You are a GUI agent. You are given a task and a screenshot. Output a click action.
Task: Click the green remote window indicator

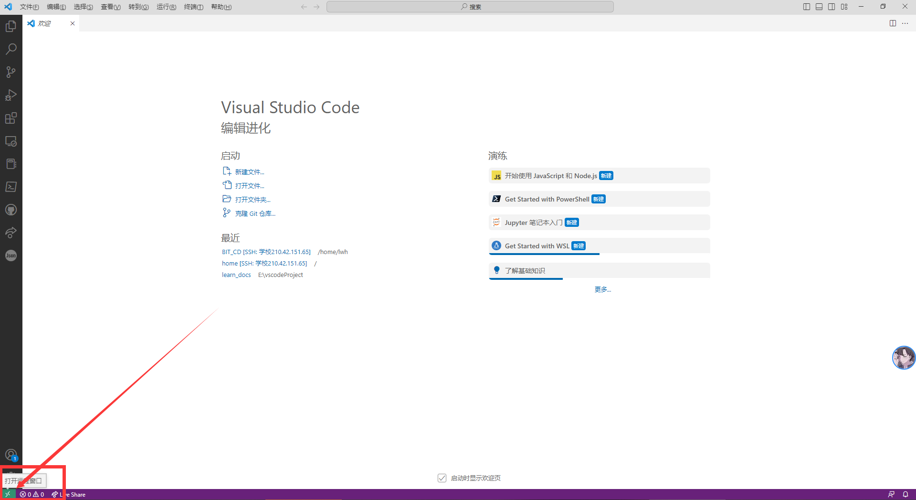(8, 494)
